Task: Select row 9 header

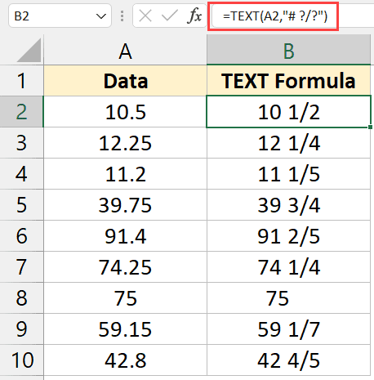Action: (x=21, y=329)
